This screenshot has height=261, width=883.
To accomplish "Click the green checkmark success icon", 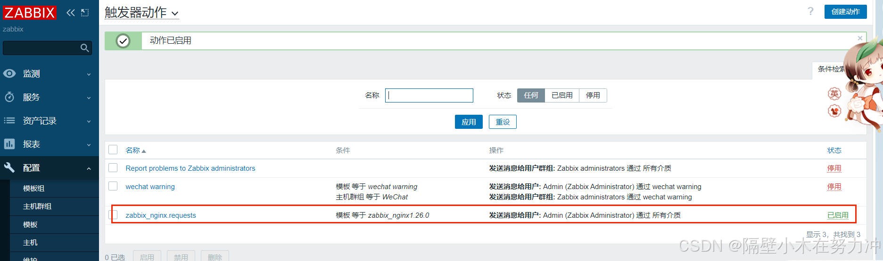I will tap(123, 41).
